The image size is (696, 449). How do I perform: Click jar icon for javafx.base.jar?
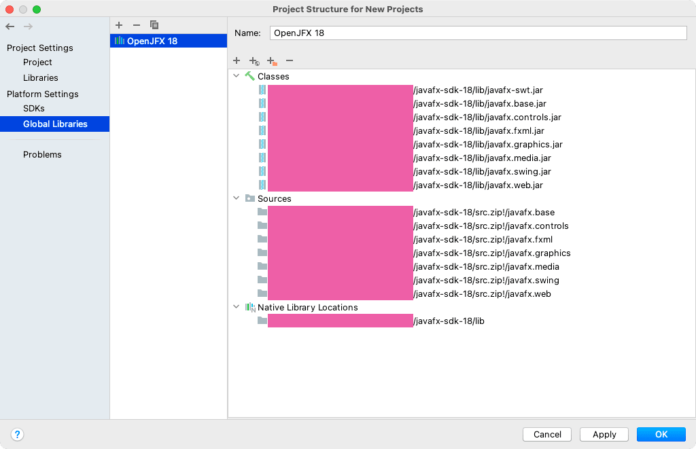coord(262,103)
